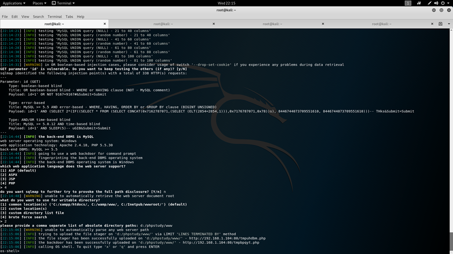Image resolution: width=453 pixels, height=254 pixels.
Task: Click '[4] PHP' option text
Action: click(8, 183)
